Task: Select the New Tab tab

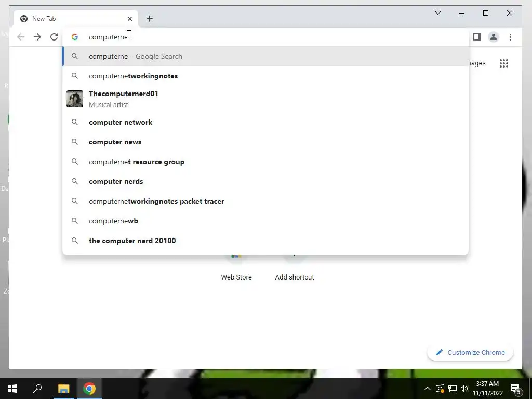Action: 76,19
